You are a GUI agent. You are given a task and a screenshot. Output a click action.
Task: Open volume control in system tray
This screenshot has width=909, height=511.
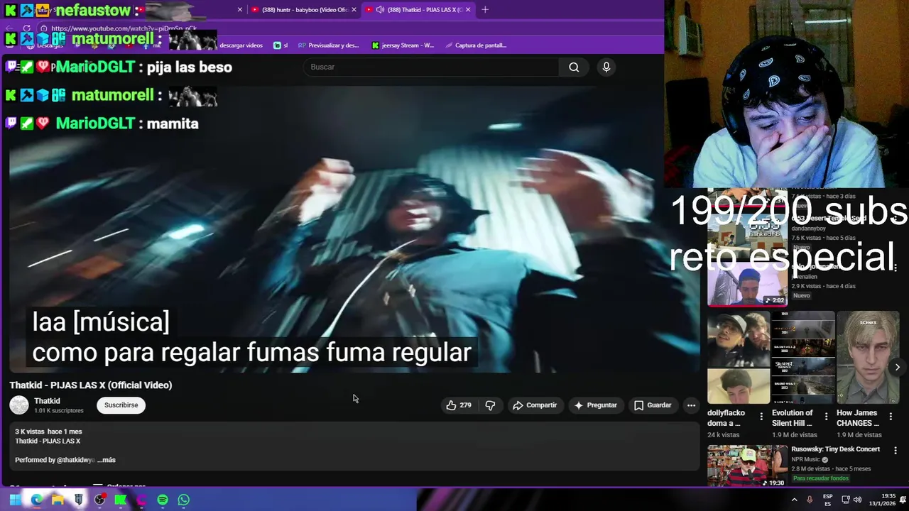click(x=857, y=500)
